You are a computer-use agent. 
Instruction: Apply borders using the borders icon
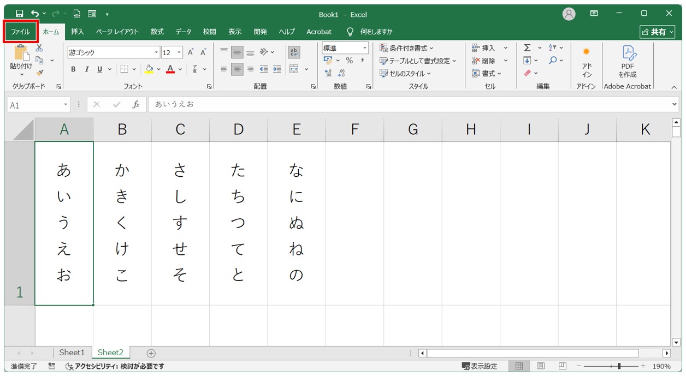coord(124,69)
